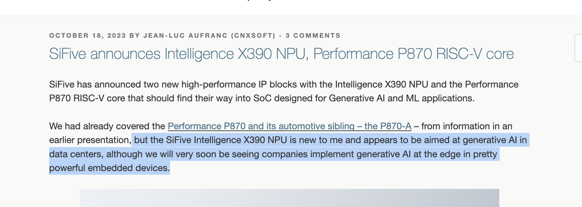Click the cut-off heading text at top of page
Screen dimensions: 582x207
[260, 1]
